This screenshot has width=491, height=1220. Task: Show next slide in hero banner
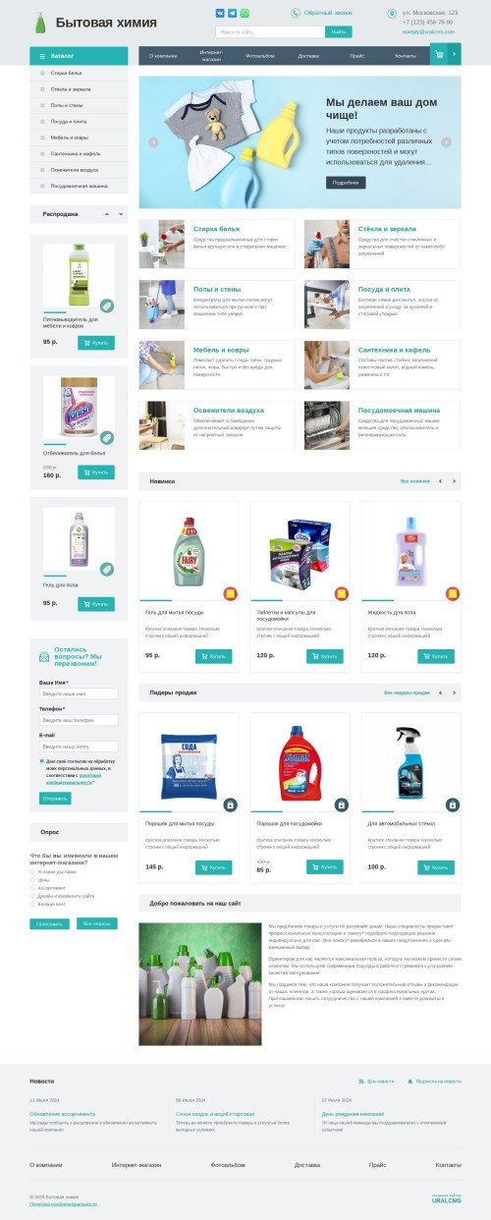447,142
